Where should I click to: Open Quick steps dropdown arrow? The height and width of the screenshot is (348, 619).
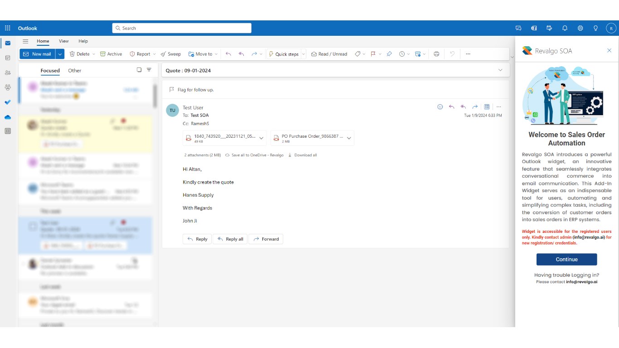tap(304, 54)
